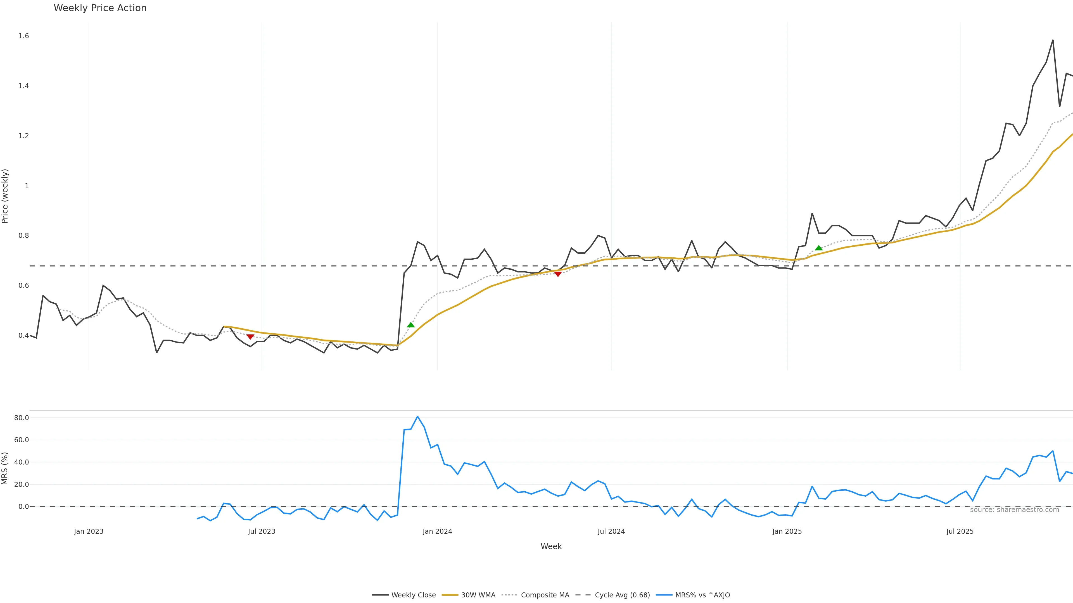Select the Jul 2025 x-axis label
The width and height of the screenshot is (1073, 603).
coord(960,532)
